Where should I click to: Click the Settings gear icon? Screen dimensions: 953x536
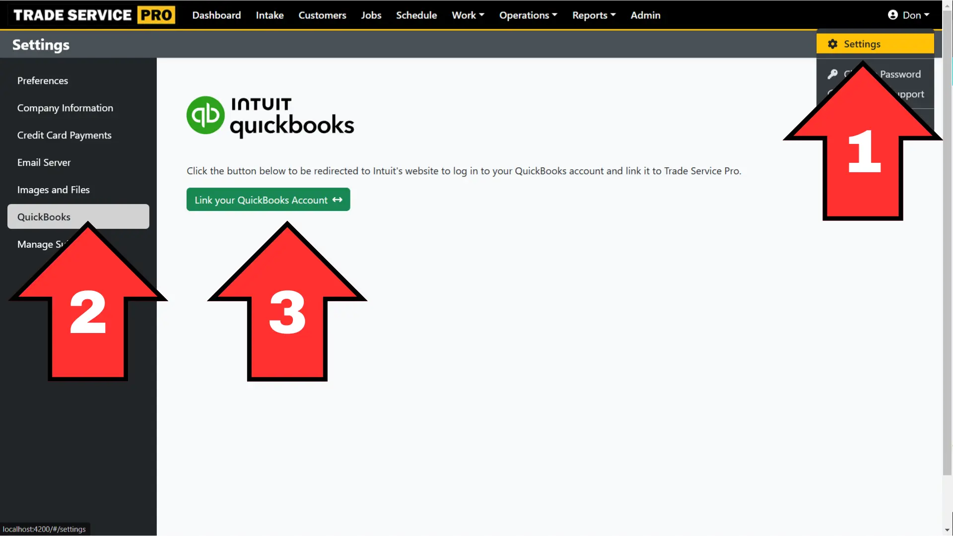point(832,44)
